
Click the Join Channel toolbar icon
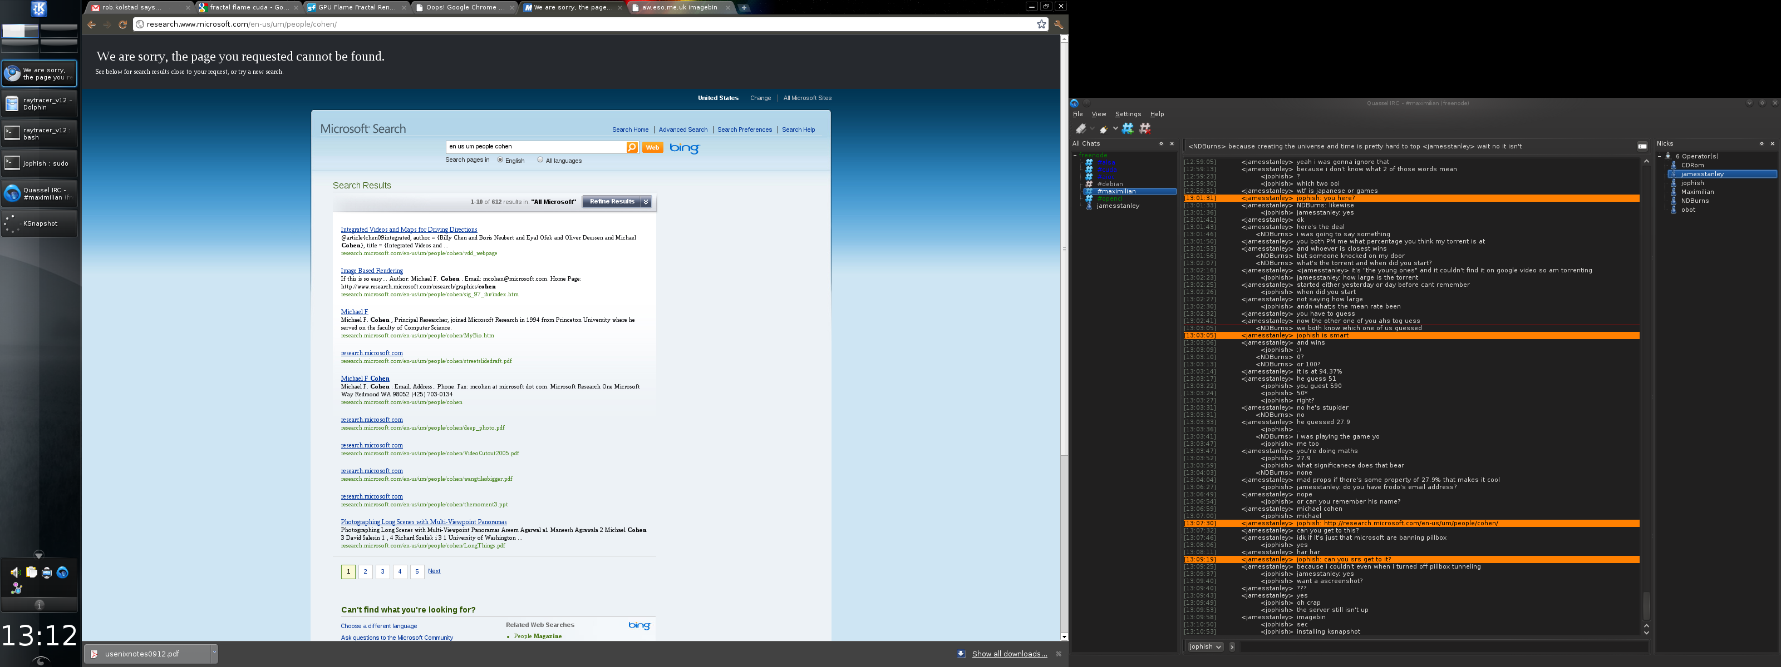pyautogui.click(x=1128, y=128)
